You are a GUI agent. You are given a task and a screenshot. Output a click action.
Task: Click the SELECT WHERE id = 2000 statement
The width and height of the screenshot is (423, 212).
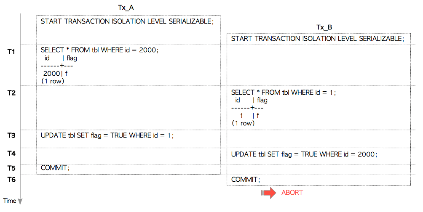99,50
